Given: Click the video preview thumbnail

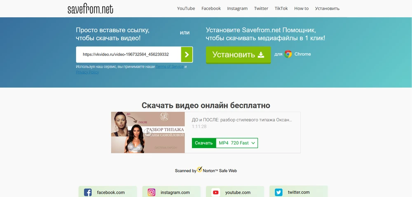Looking at the screenshot, I should tap(148, 132).
